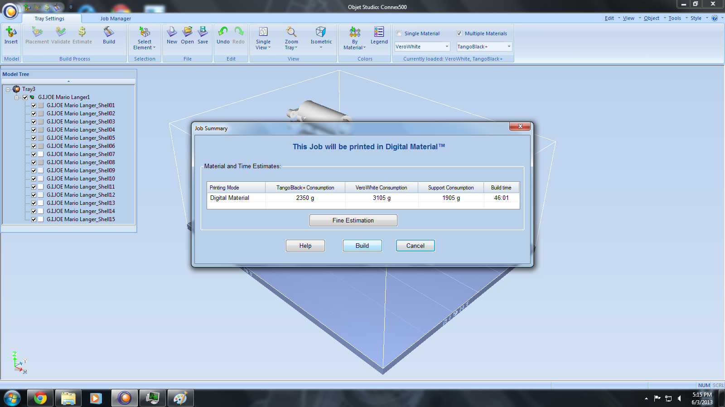Click the Fine Estimation button

click(x=353, y=220)
